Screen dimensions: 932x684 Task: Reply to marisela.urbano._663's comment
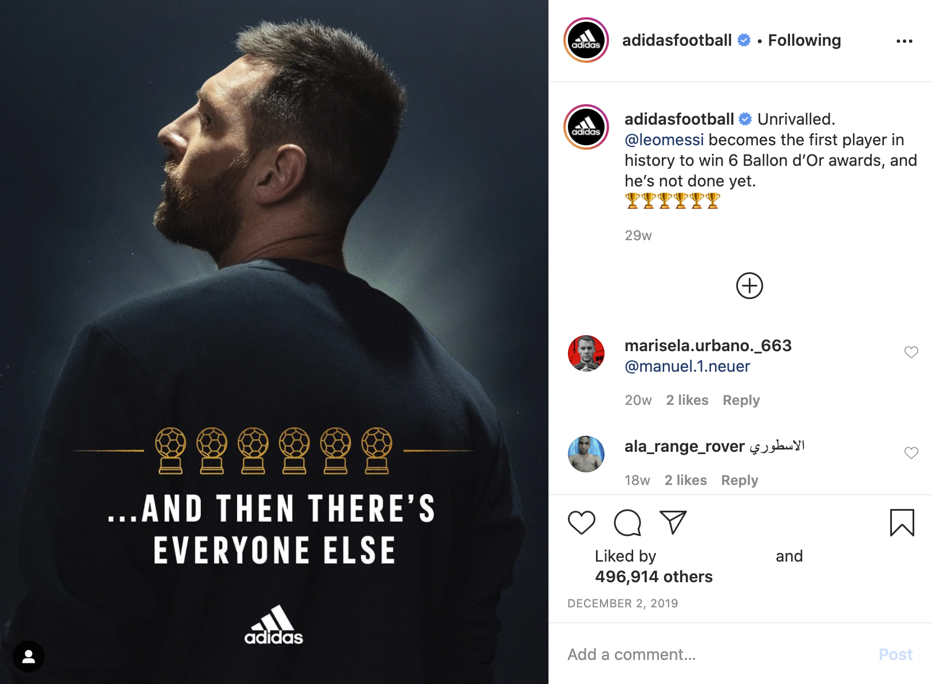click(x=741, y=400)
